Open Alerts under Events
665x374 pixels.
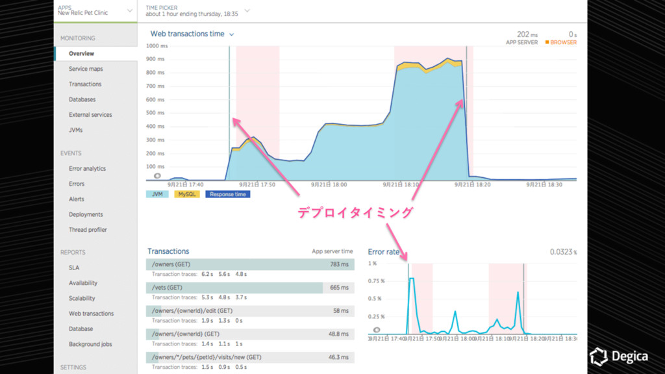click(77, 199)
